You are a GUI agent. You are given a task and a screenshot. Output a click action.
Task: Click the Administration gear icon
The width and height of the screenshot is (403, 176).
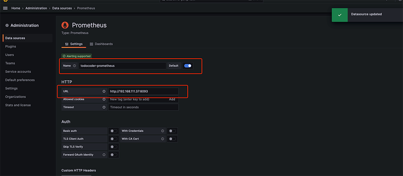pos(7,25)
